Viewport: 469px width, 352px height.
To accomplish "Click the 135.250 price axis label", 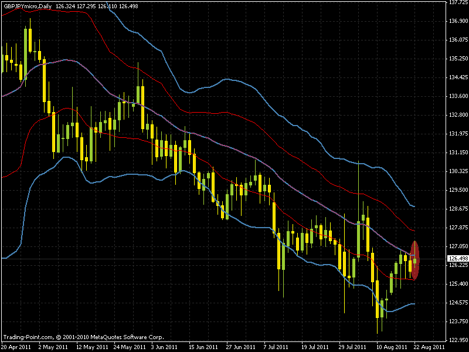I will click(458, 59).
